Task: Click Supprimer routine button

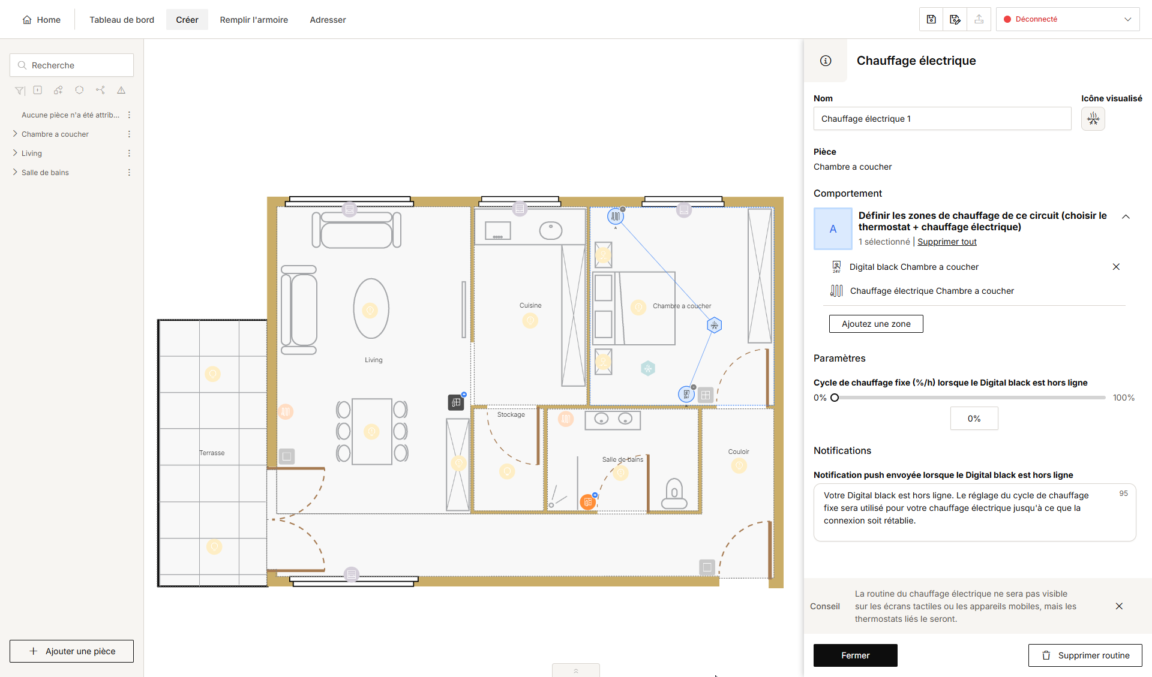Action: pos(1085,655)
